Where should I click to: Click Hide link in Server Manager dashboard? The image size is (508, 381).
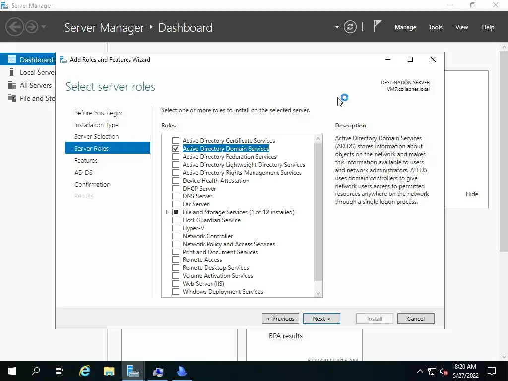472,194
